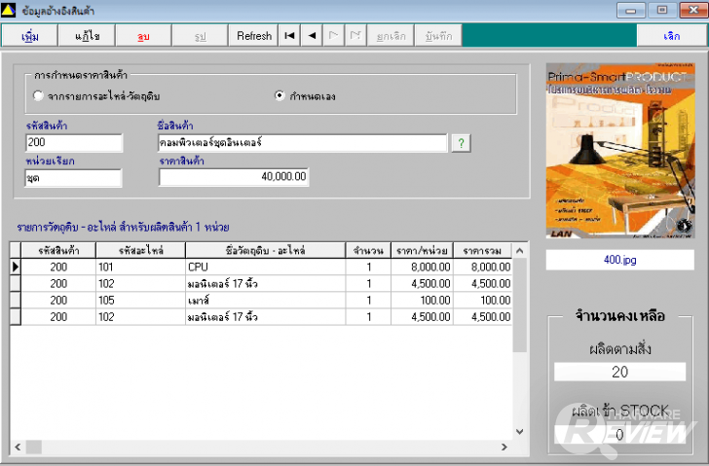Click 100.00 in ราคารวม column
Screen dimensions: 709x466
pos(482,301)
